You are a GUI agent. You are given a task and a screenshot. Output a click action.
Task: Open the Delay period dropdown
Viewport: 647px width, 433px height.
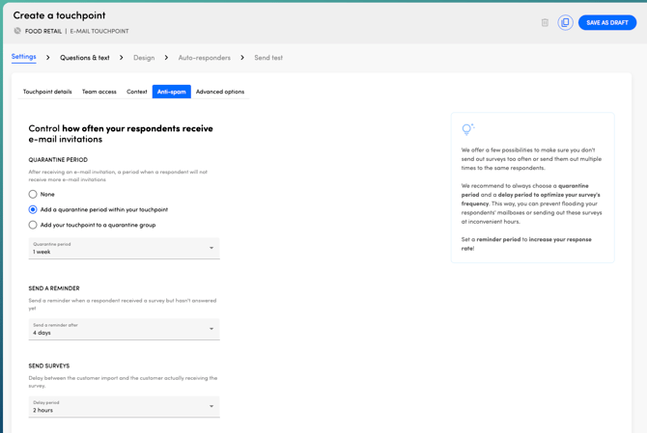(x=124, y=406)
